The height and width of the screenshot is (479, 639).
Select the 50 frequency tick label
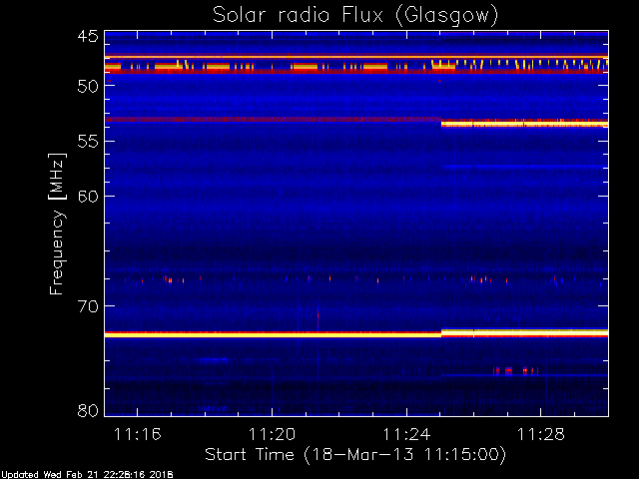tap(88, 86)
